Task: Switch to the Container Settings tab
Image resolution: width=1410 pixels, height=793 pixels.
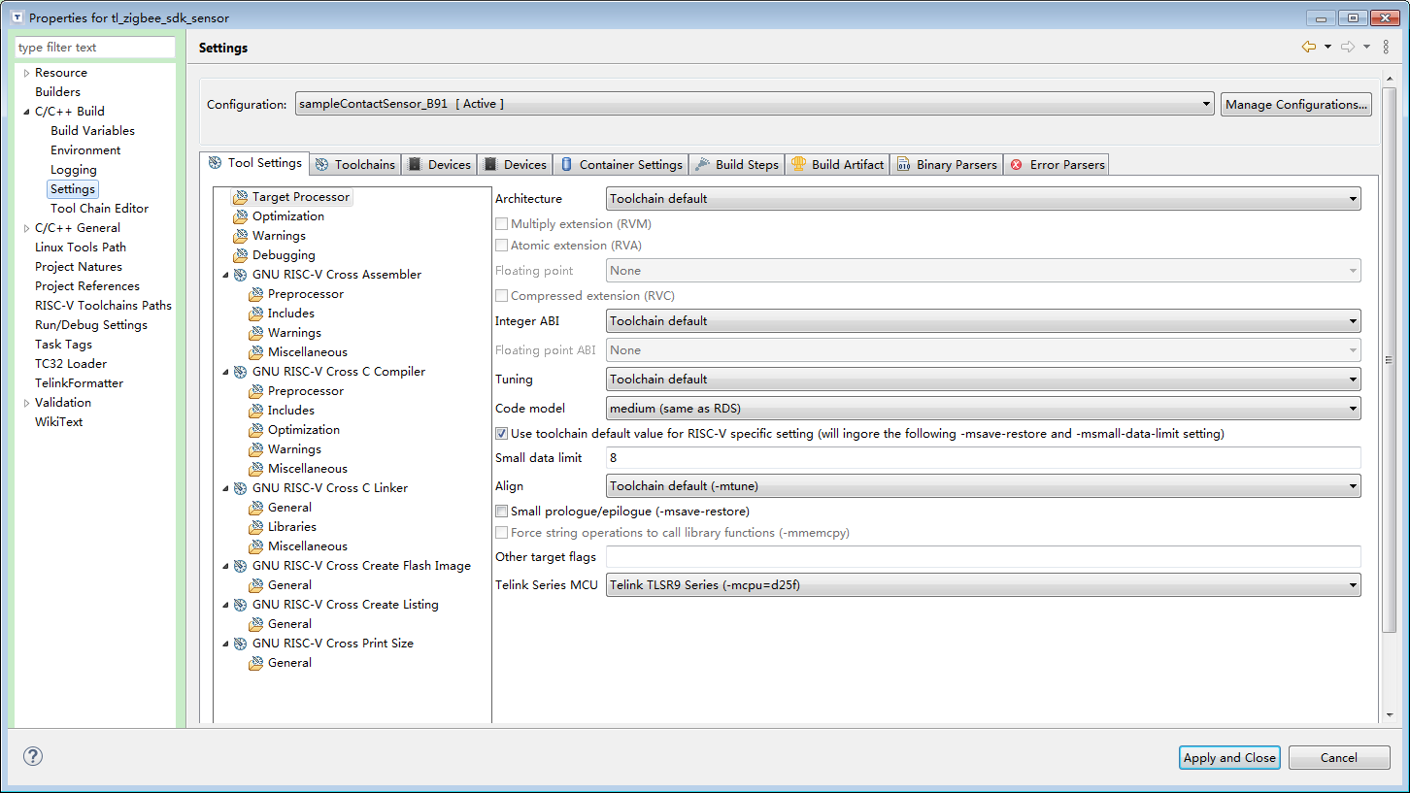Action: coord(621,164)
